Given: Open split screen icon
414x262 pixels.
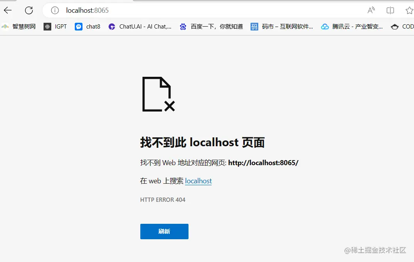Looking at the screenshot, I should (x=390, y=10).
